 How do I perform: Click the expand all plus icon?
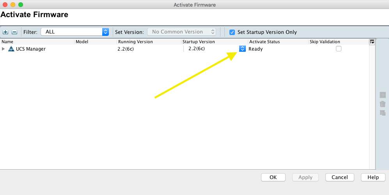[5, 32]
